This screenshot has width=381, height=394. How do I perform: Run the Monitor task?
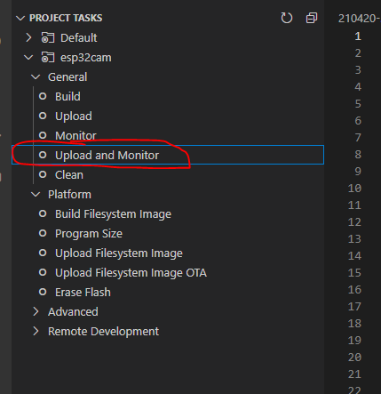(168, 135)
